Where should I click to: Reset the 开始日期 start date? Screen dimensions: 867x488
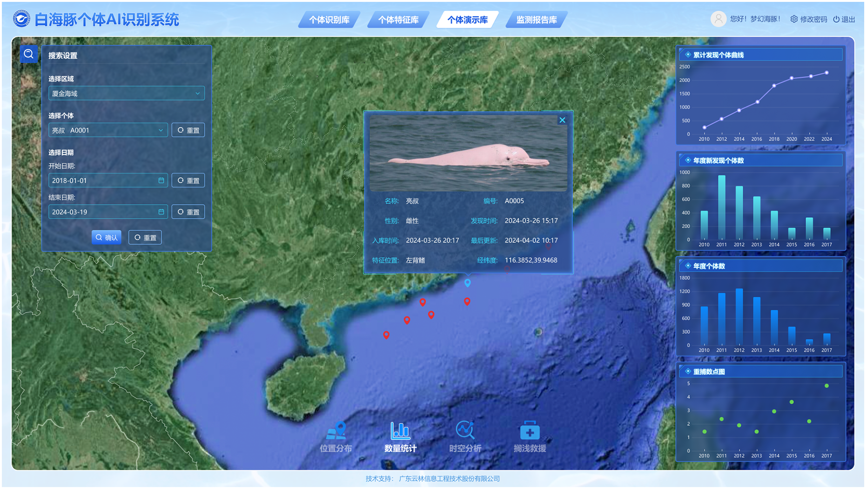tap(188, 180)
